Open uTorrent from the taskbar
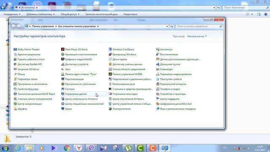270x152 pixels. point(128,148)
